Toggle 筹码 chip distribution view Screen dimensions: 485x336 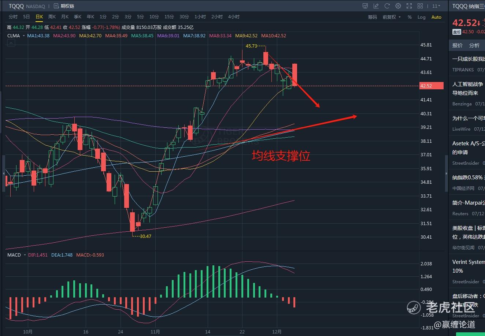[372, 17]
